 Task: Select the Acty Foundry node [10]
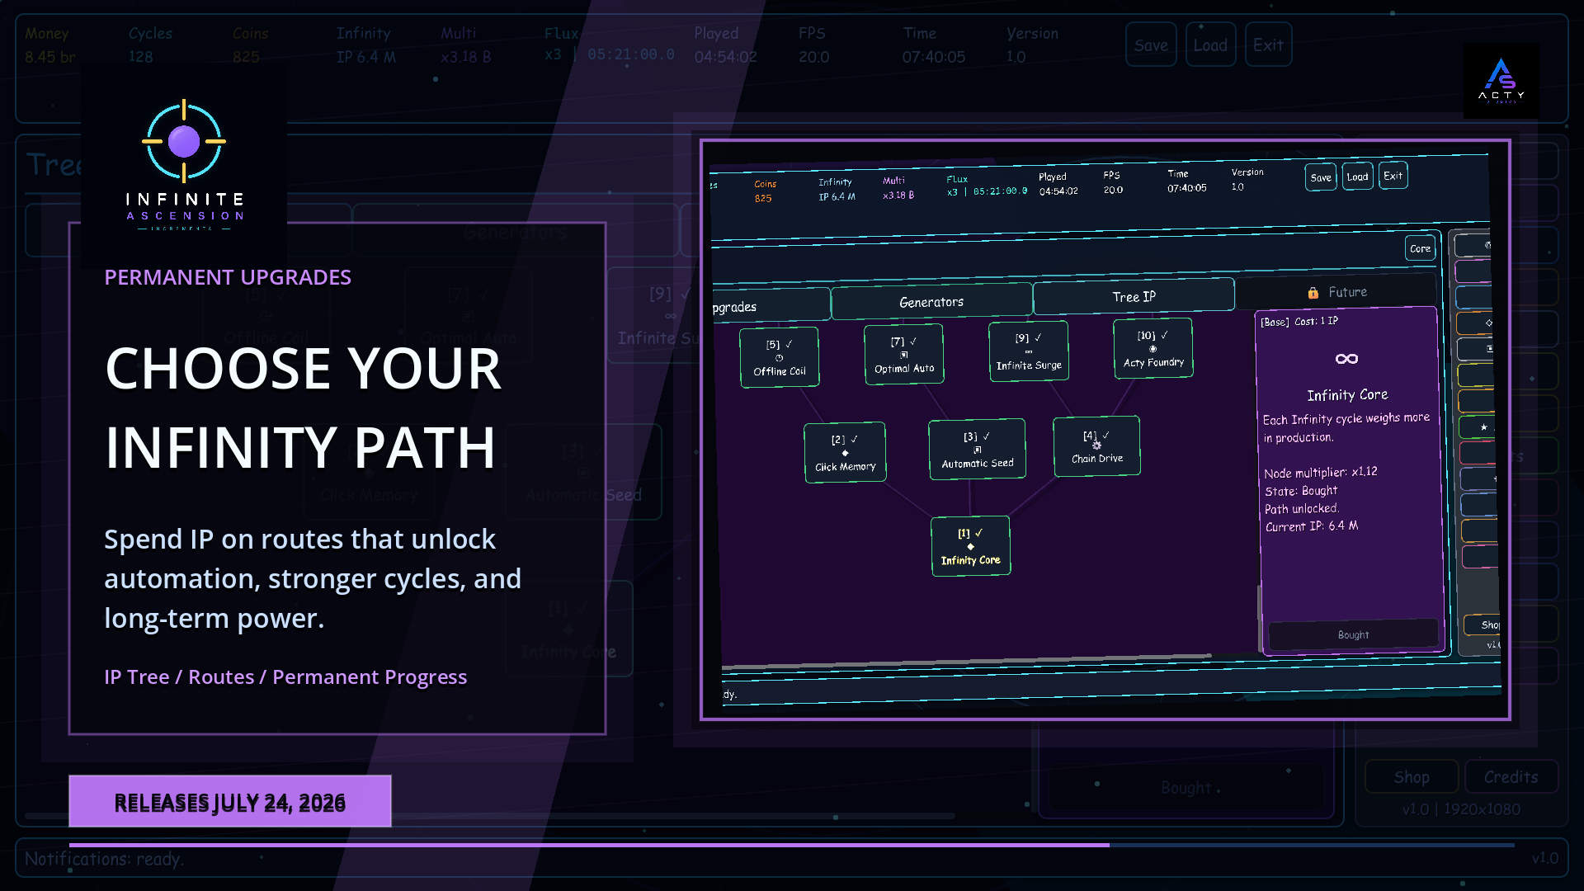point(1153,348)
